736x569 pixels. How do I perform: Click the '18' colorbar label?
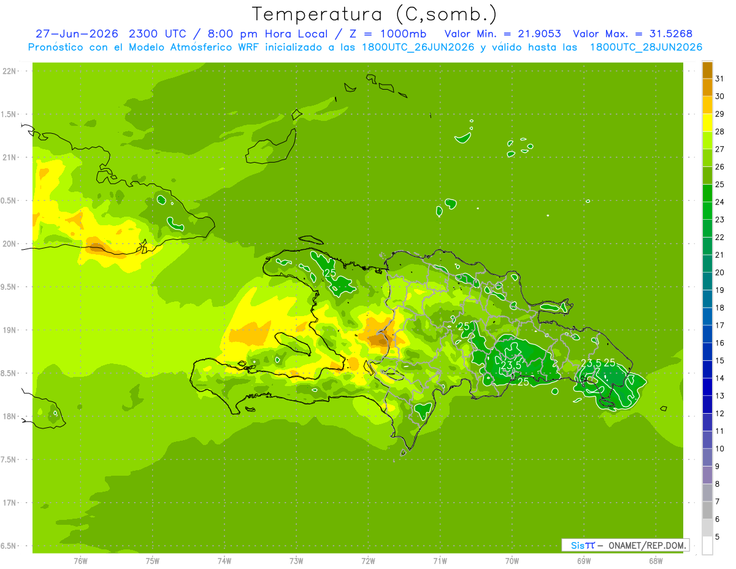click(720, 308)
